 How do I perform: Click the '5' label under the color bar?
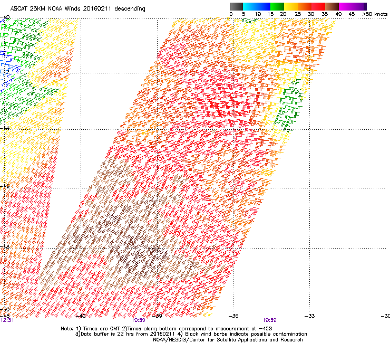coord(243,14)
